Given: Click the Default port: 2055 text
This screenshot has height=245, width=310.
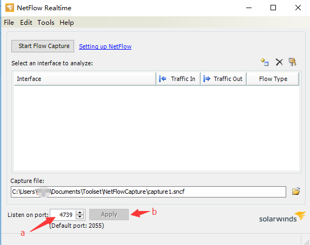Looking at the screenshot, I should tap(76, 226).
